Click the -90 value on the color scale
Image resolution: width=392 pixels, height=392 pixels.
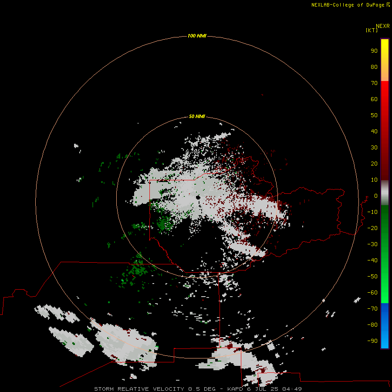click(372, 341)
